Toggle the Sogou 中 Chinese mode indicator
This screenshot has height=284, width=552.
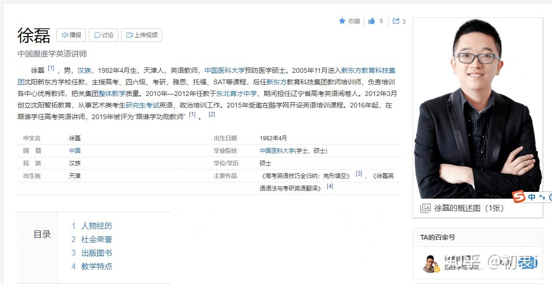point(532,197)
